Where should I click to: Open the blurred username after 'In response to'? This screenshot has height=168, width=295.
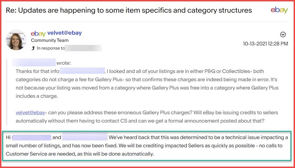(83, 48)
